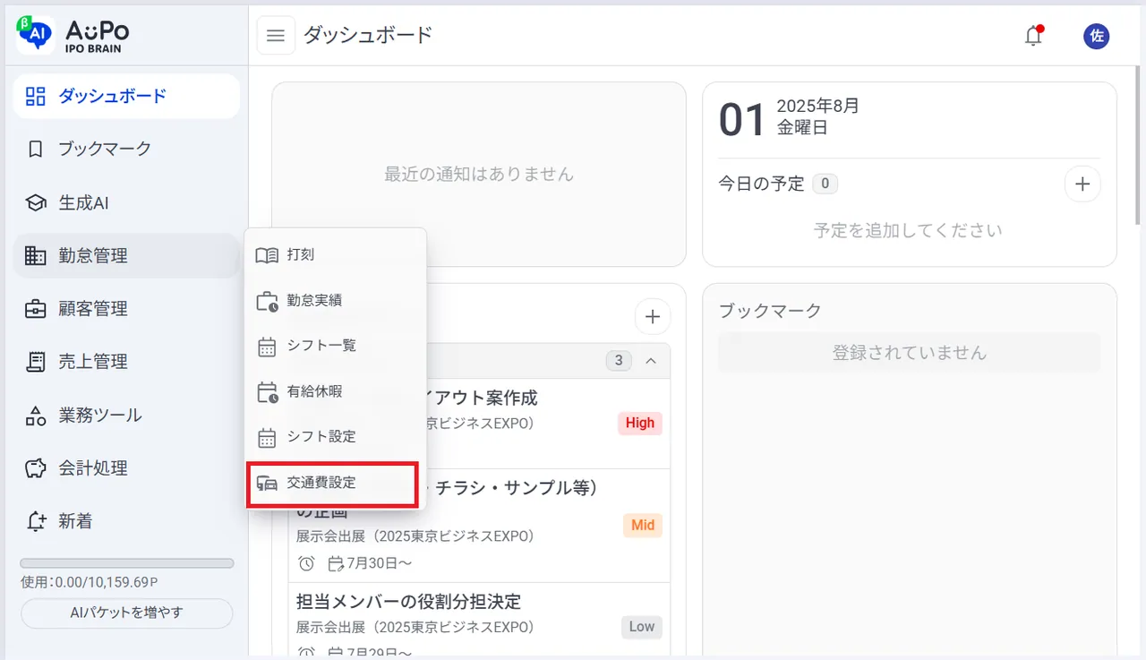Click the ブックマーク bookmark icon in sidebar
This screenshot has width=1146, height=660.
pyautogui.click(x=35, y=150)
